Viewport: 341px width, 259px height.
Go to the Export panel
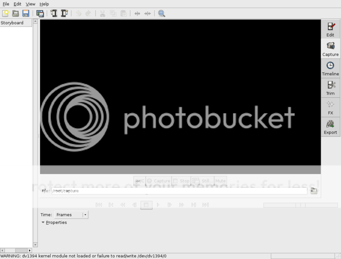point(330,127)
